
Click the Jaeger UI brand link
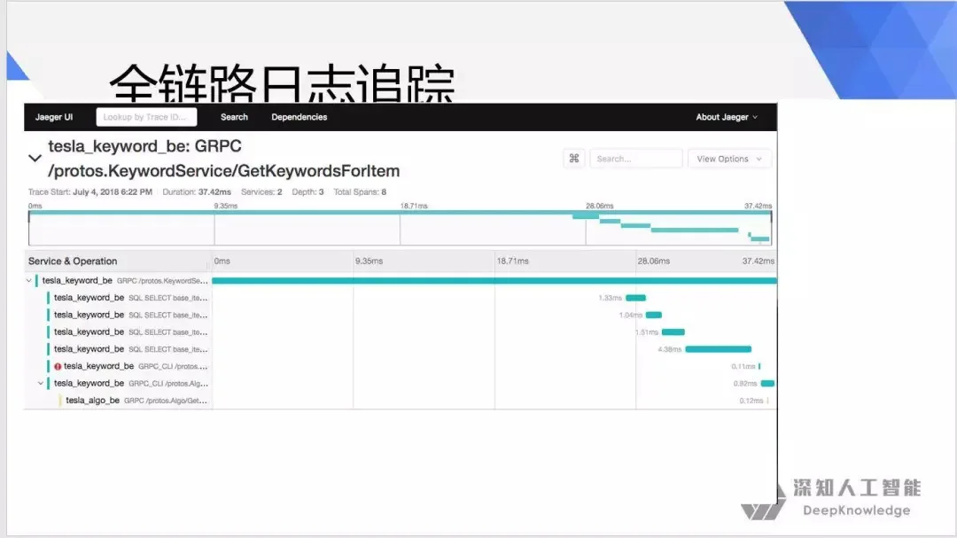pyautogui.click(x=54, y=117)
